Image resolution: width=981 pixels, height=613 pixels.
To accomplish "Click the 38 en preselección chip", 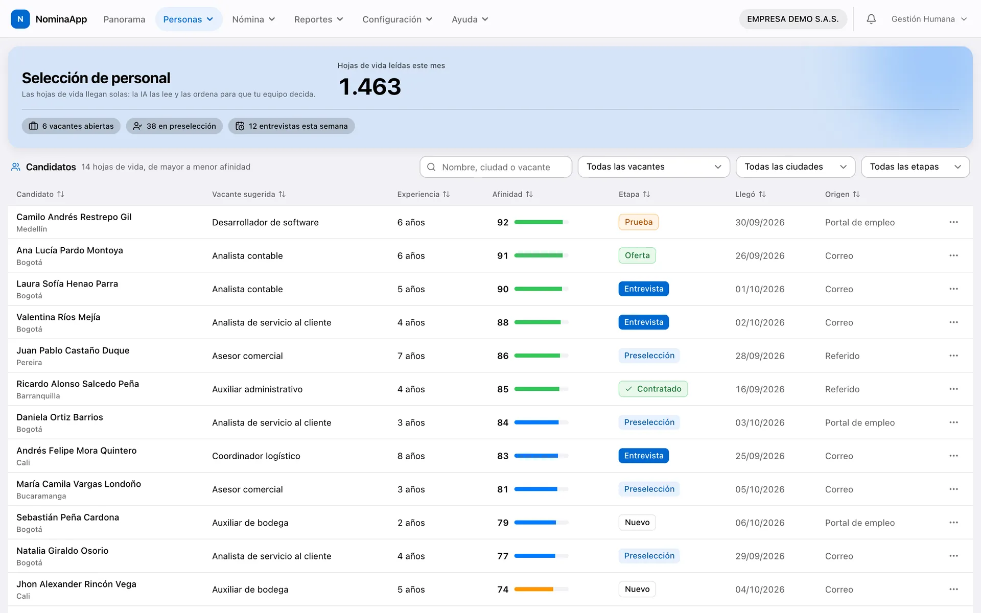I will point(174,126).
